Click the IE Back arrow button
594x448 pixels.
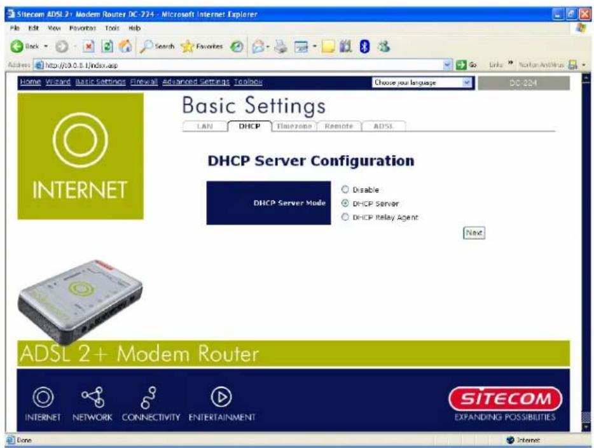(17, 46)
